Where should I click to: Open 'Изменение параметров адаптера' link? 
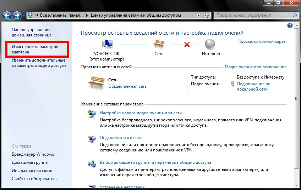click(x=35, y=50)
